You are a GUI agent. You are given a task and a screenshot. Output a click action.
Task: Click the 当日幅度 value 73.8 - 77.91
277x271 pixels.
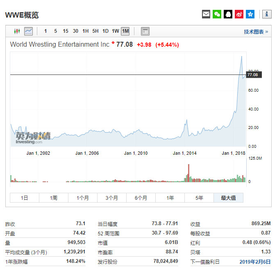pos(165,224)
